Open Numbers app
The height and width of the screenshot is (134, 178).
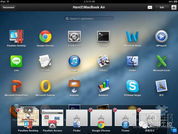(x=103, y=86)
